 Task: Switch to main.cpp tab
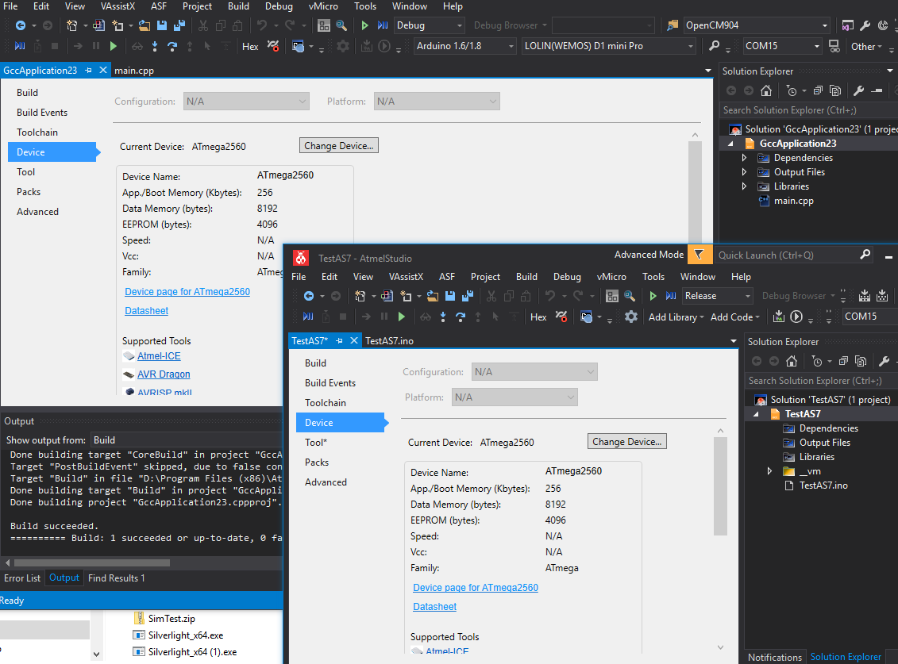134,71
